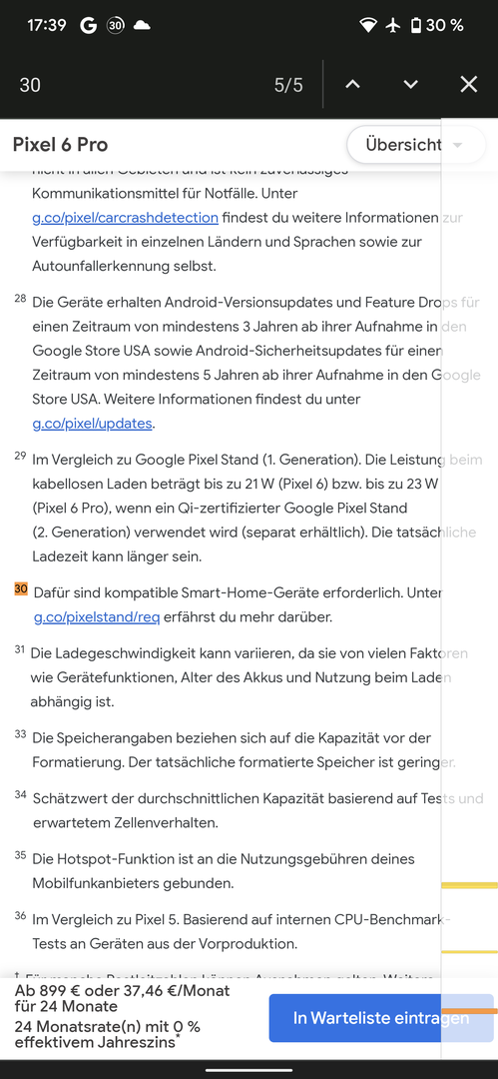The height and width of the screenshot is (1079, 498).
Task: Tap the airplane mode status icon
Action: click(x=393, y=26)
